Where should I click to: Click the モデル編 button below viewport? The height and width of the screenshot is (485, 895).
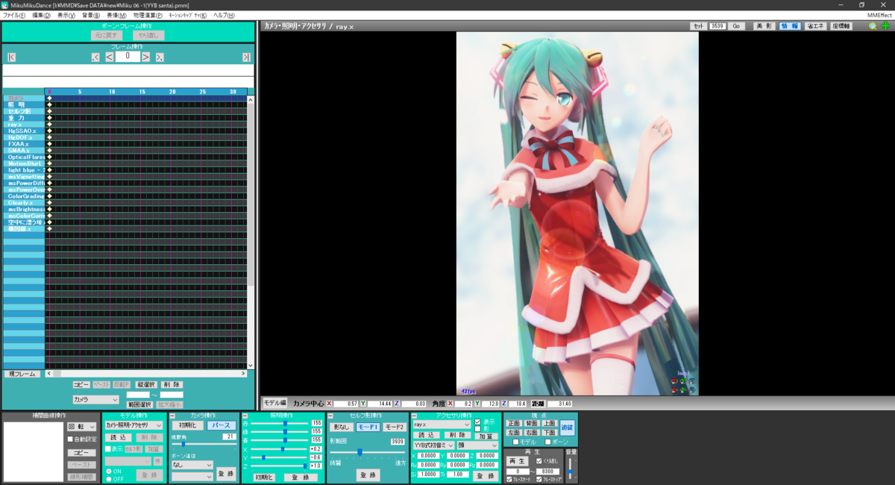tap(275, 403)
